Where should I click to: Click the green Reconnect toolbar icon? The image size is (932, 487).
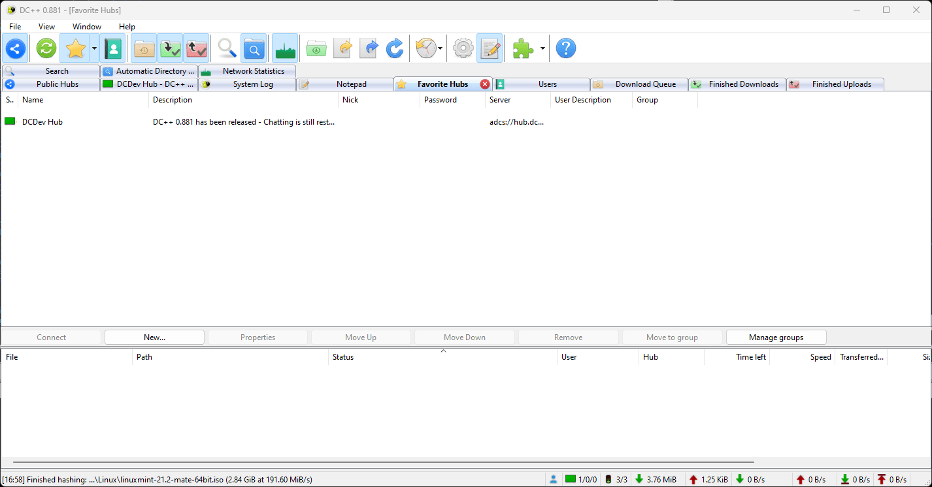46,48
